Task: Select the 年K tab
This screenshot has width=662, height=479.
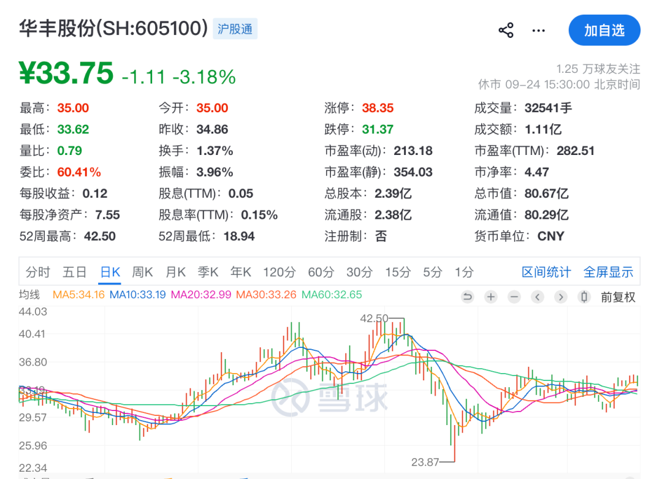Action: coord(241,272)
